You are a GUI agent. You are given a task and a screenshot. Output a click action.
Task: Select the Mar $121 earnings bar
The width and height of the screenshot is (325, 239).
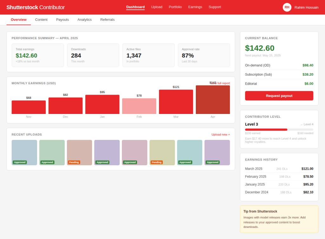coord(176,102)
